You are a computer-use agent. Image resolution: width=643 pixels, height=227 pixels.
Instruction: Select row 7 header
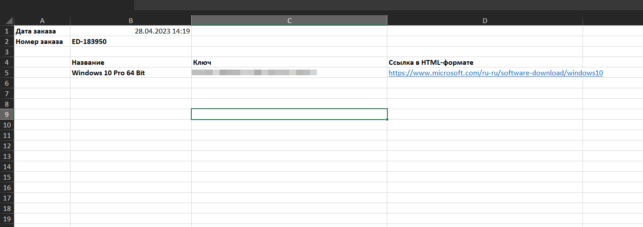tap(7, 94)
